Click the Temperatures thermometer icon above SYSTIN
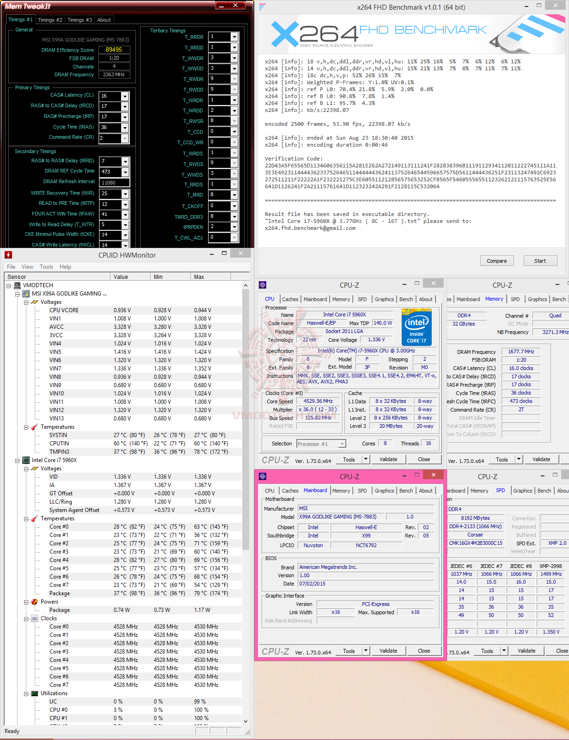This screenshot has height=740, width=569. pos(35,427)
